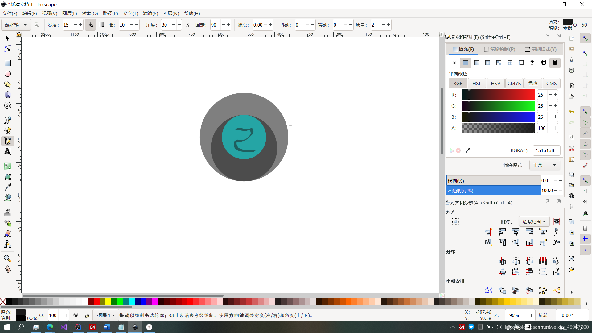Toggle layer visibility eye icon

(76, 315)
